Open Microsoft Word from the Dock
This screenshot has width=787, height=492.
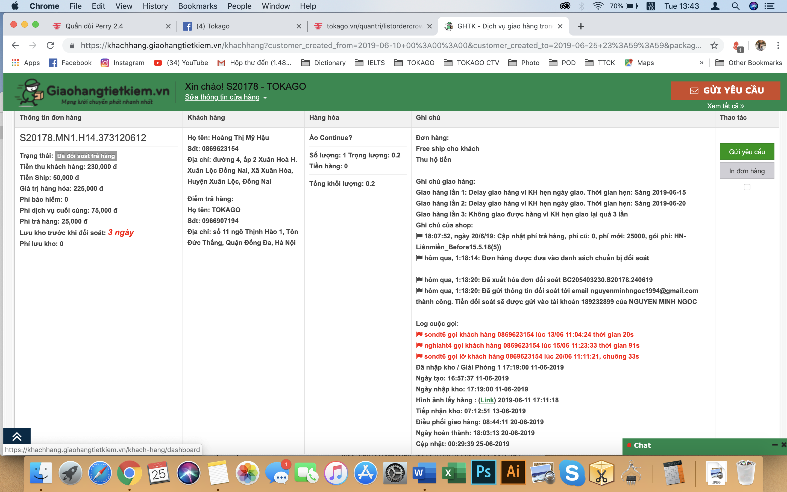pyautogui.click(x=424, y=473)
